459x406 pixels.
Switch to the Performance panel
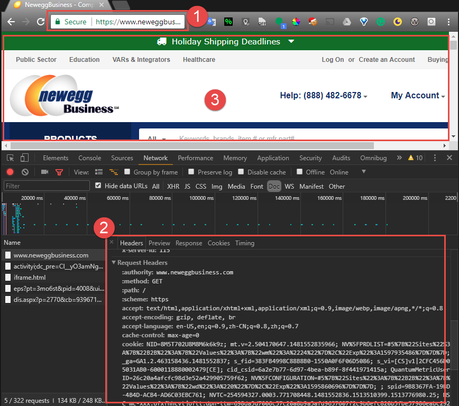coord(196,158)
